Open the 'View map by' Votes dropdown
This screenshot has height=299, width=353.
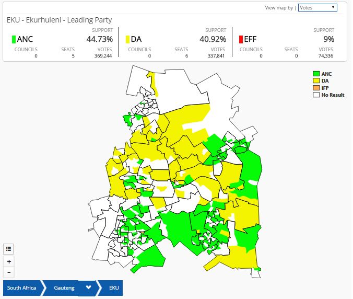(x=317, y=7)
